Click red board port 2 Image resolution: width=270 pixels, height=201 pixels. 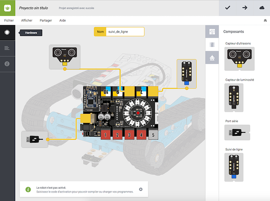coord(117,135)
